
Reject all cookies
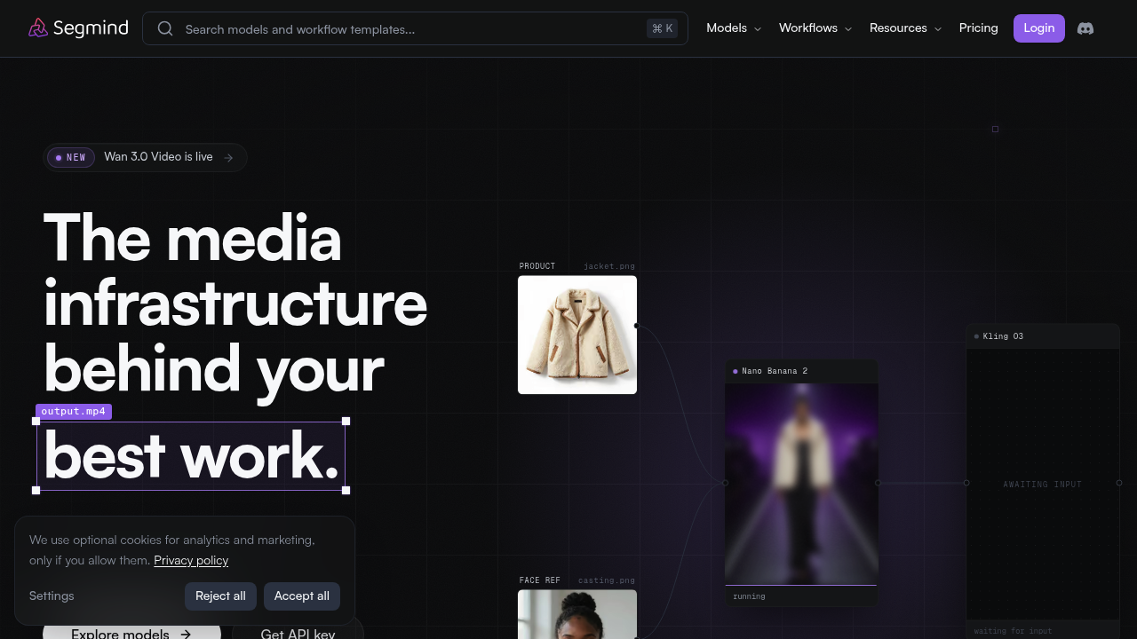220,596
